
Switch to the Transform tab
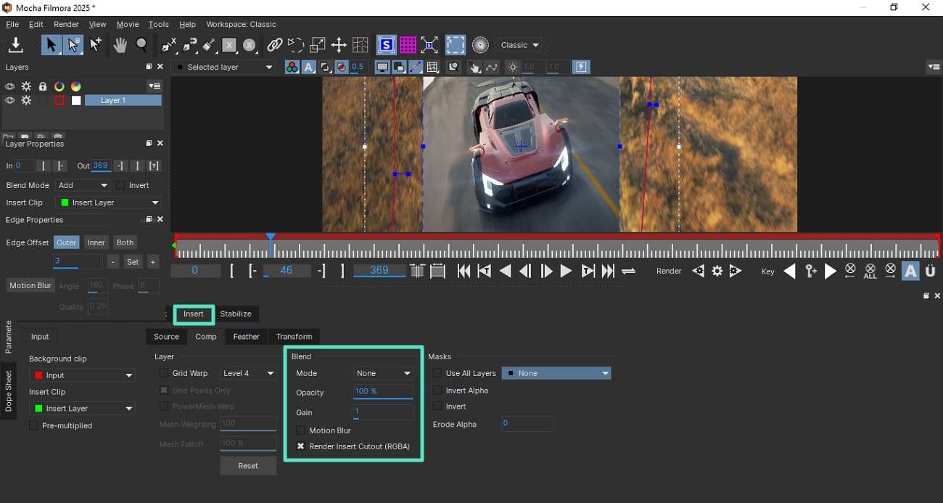click(x=294, y=337)
